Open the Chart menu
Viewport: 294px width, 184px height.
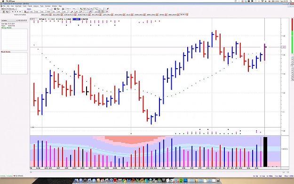(24, 6)
